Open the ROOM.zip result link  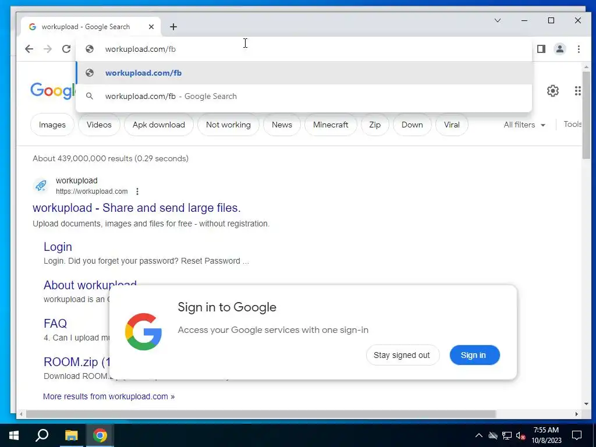(x=77, y=362)
